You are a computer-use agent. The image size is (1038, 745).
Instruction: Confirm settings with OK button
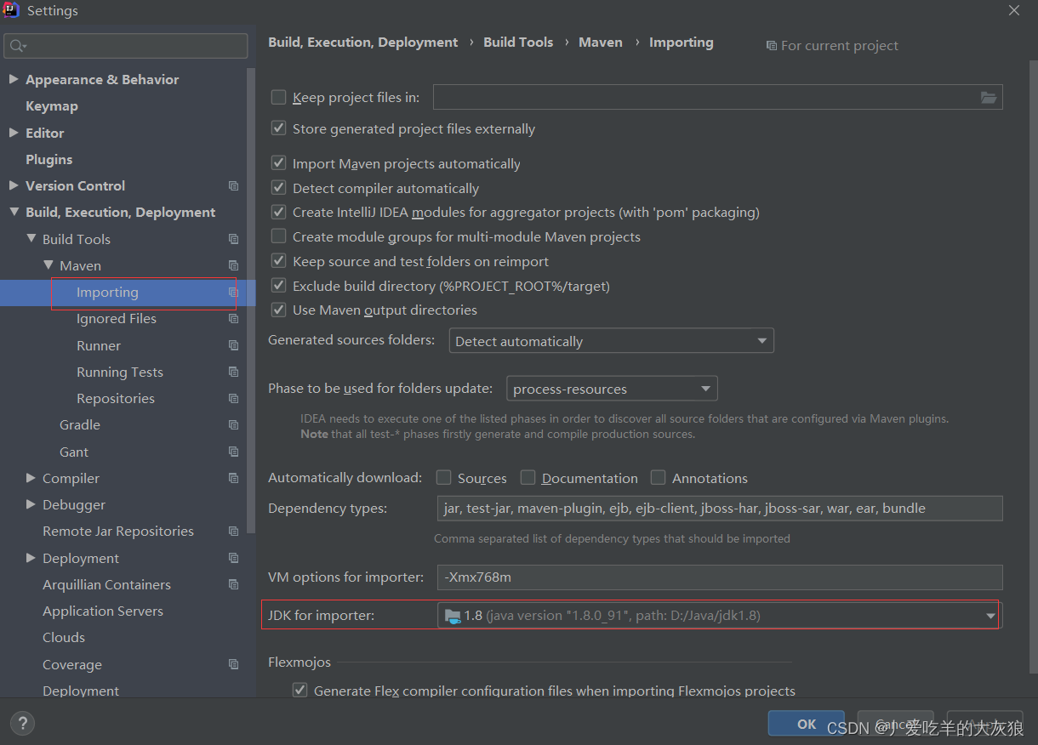click(x=807, y=724)
